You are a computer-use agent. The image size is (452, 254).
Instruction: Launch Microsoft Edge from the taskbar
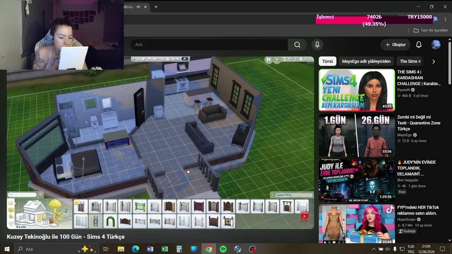pos(136,249)
